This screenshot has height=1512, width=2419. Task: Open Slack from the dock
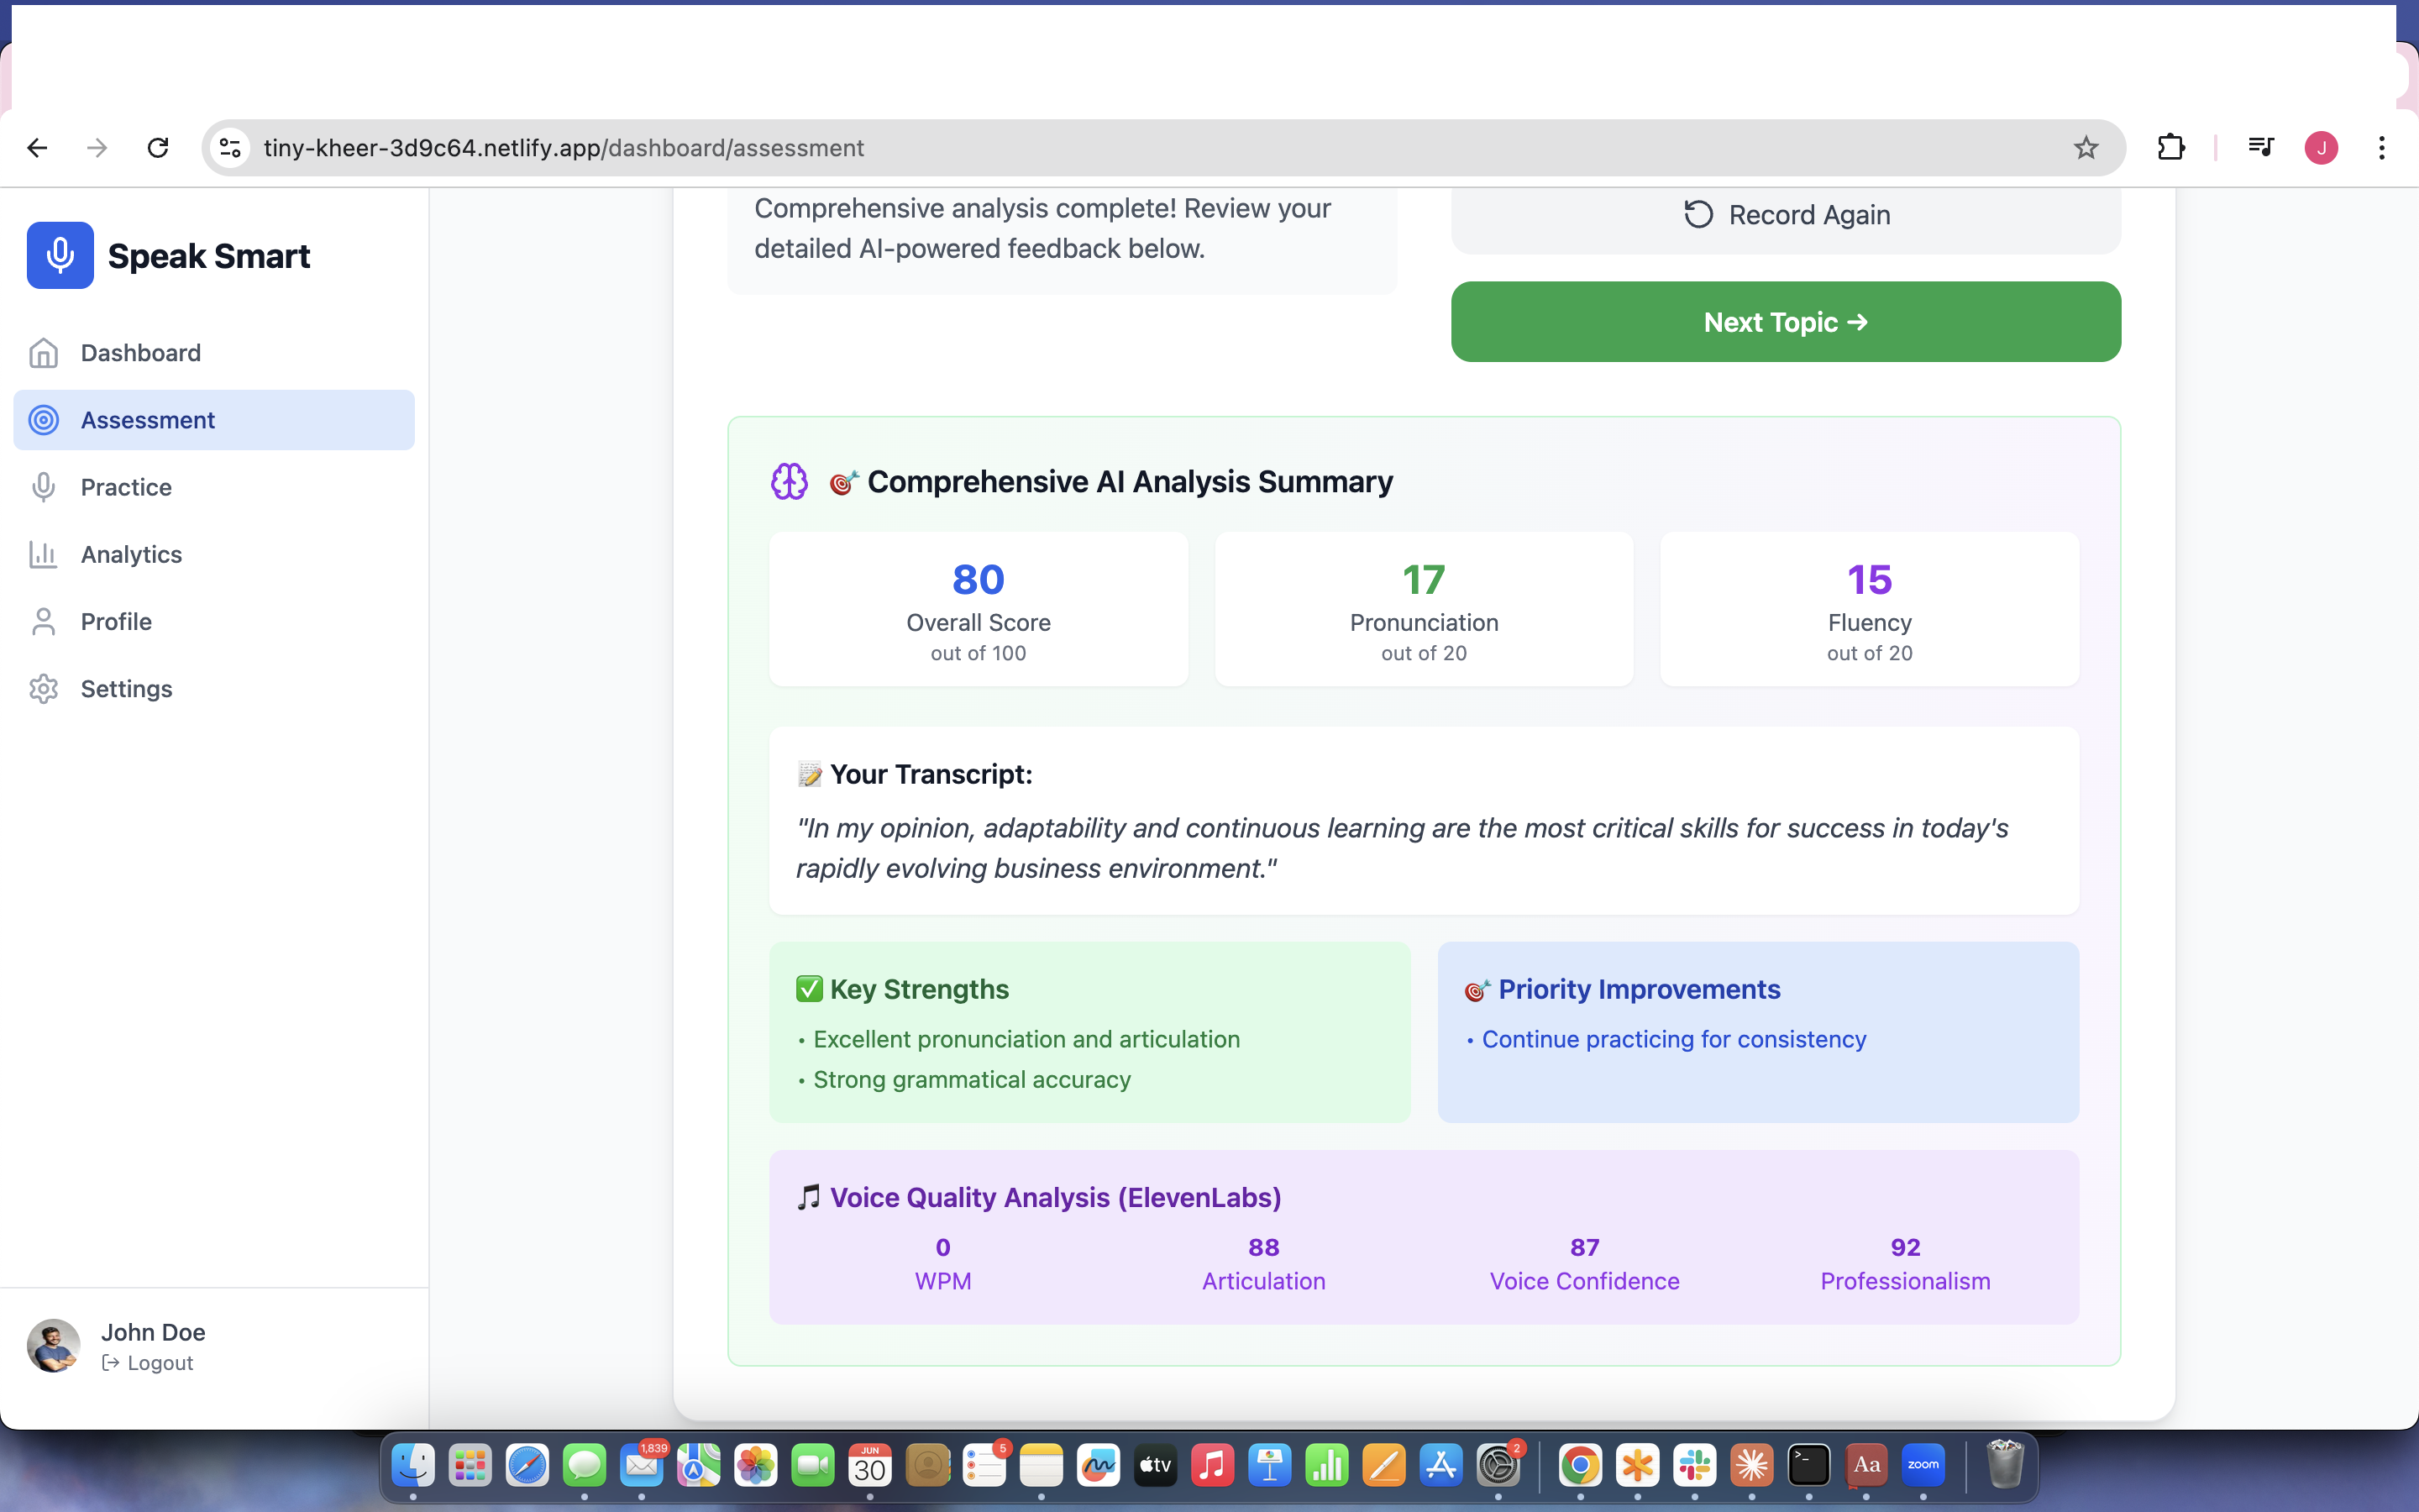pyautogui.click(x=1694, y=1466)
